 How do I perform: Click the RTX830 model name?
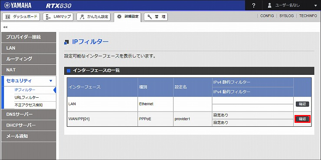59,6
